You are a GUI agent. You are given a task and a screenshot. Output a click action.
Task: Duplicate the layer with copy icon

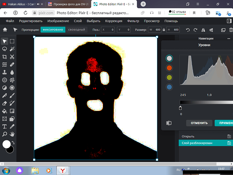(x=223, y=30)
